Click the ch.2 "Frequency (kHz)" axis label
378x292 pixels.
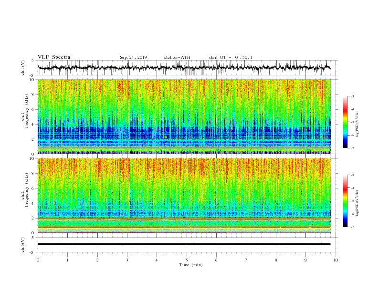point(26,190)
